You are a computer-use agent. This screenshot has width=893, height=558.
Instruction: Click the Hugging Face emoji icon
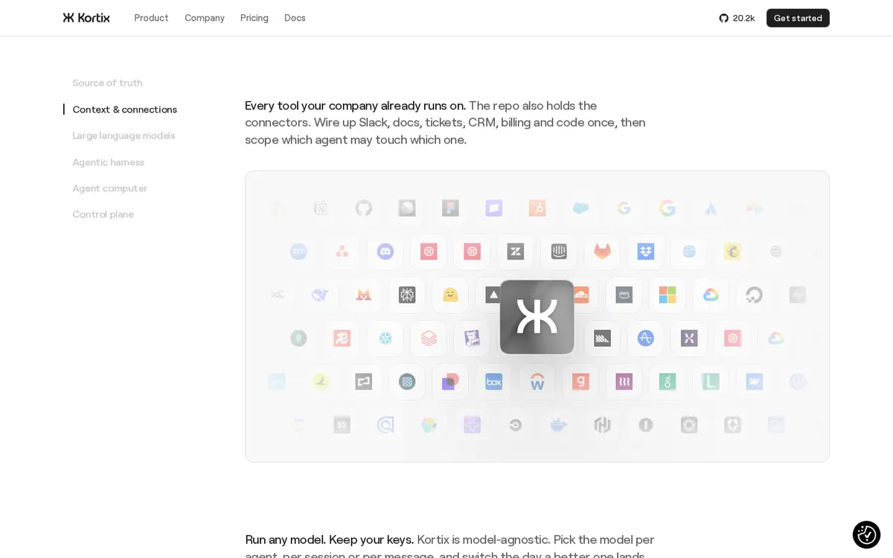(450, 295)
